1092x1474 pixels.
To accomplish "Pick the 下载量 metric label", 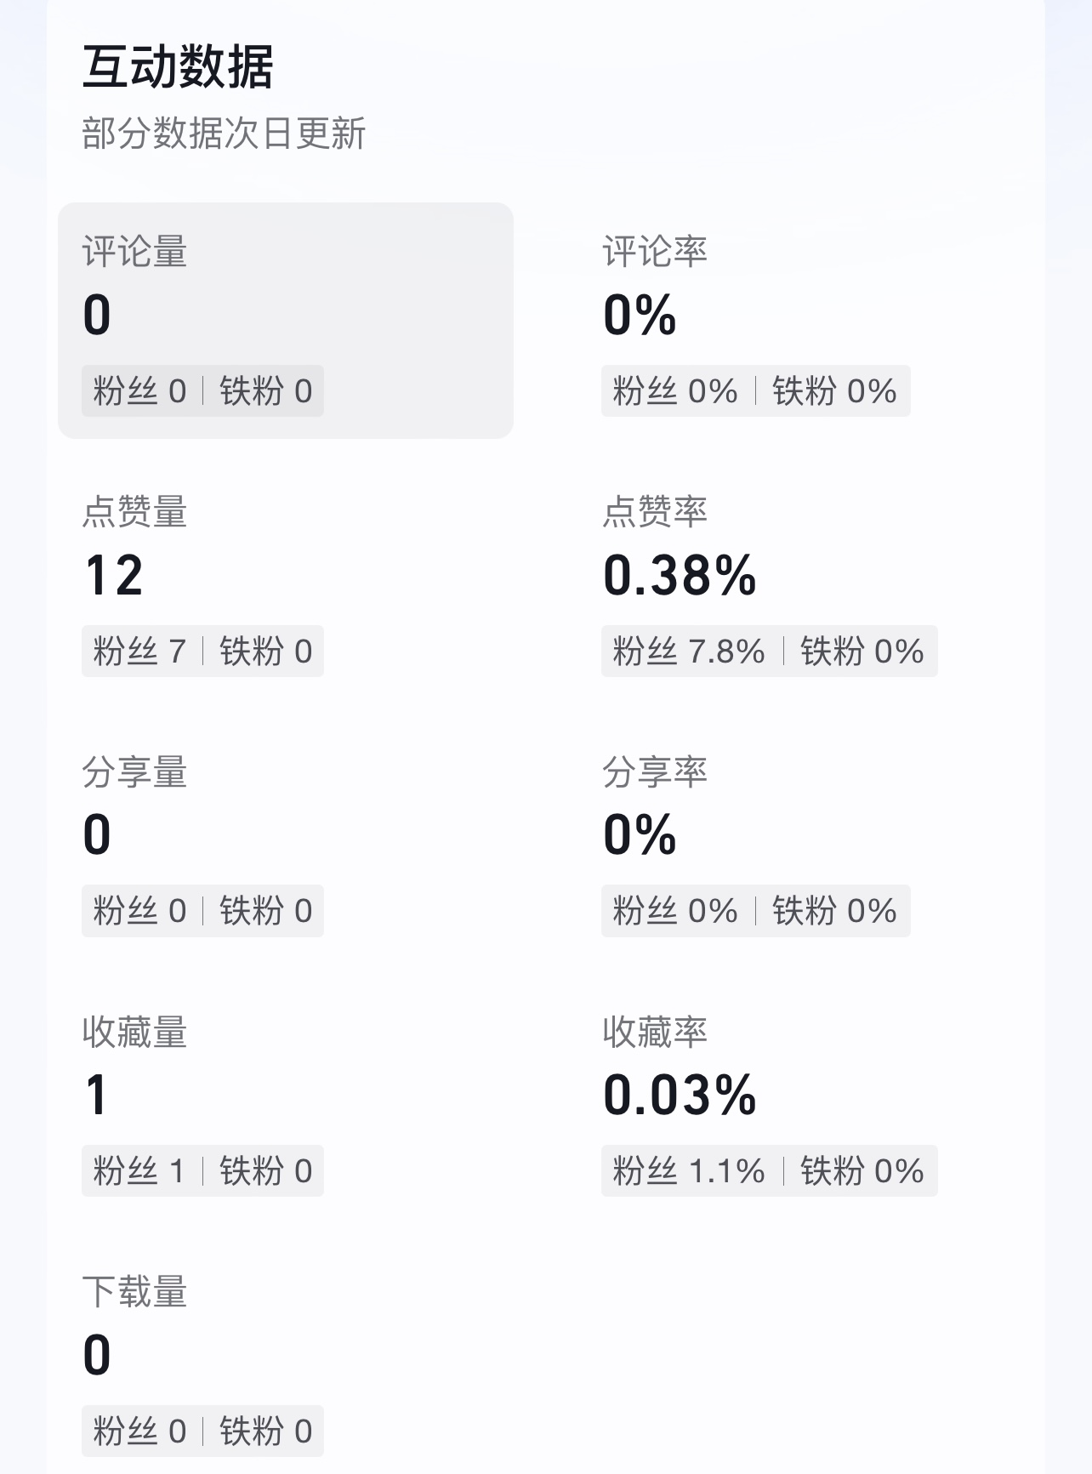I will pos(134,1292).
